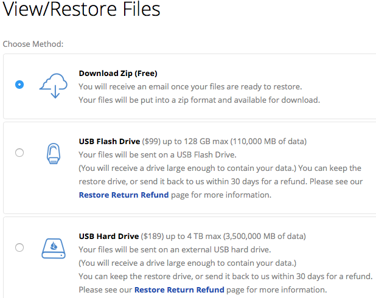Click the external hard drive icon
This screenshot has height=298, width=376.
[x=54, y=248]
